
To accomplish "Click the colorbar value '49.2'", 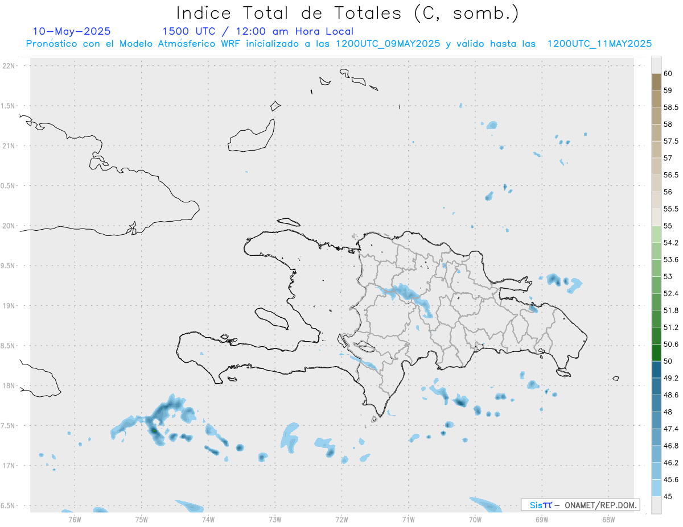I will coord(671,378).
